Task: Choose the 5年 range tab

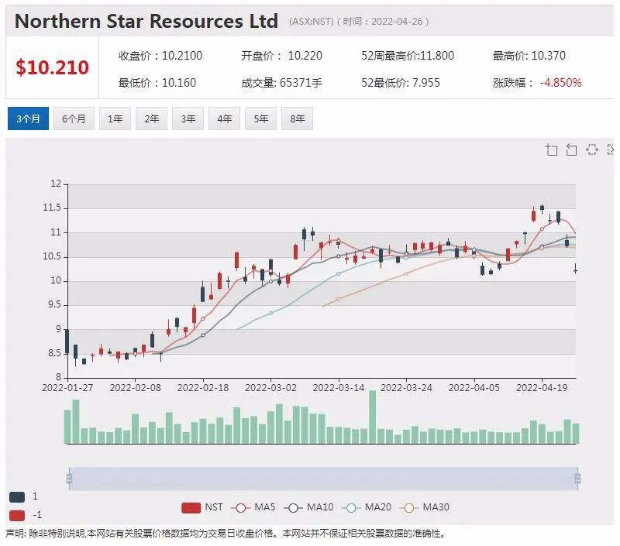Action: pyautogui.click(x=260, y=118)
